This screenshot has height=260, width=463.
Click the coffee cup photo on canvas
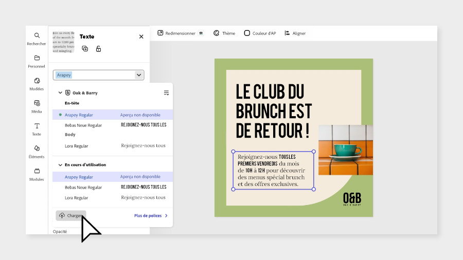click(346, 150)
